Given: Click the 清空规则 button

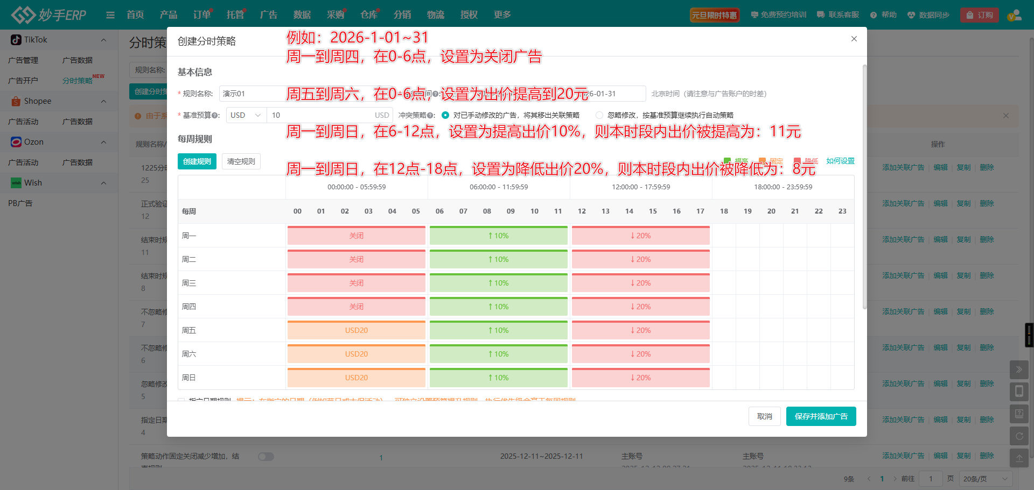Looking at the screenshot, I should [x=241, y=161].
